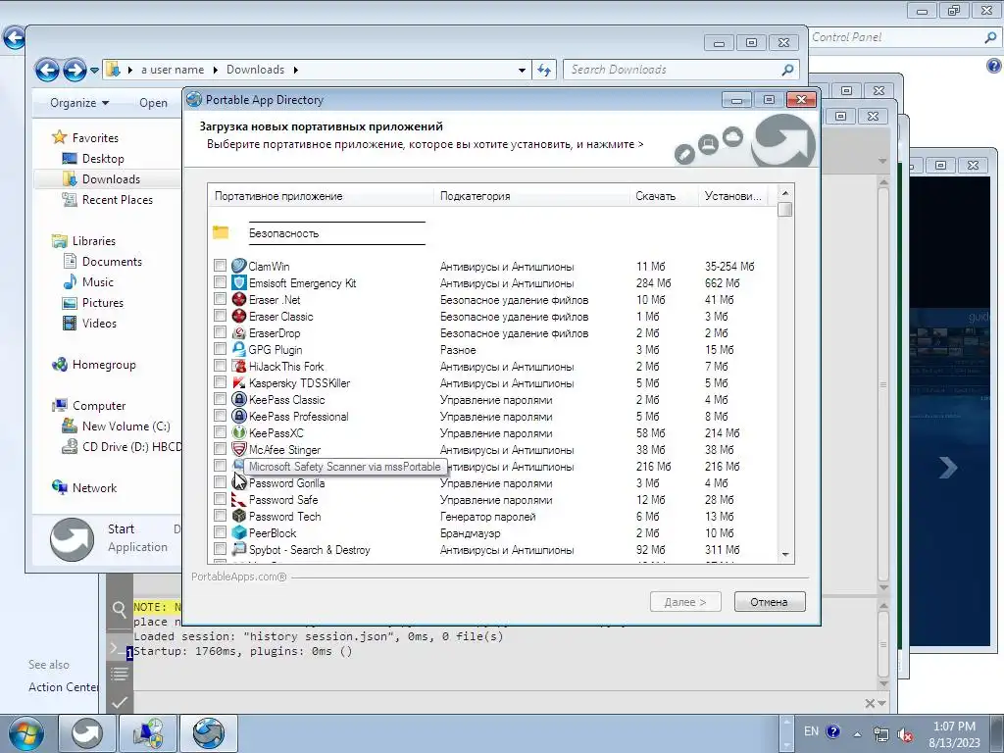Click the GPG Plugin icon

[239, 349]
